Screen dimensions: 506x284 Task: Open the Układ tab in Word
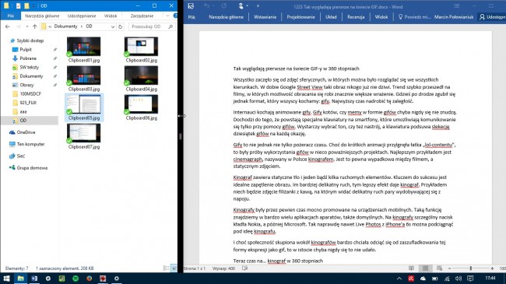click(x=331, y=17)
